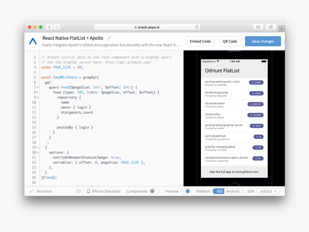The width and height of the screenshot is (309, 232).
Task: Open pairhub/pairhub list row
Action: pyautogui.click(x=234, y=137)
